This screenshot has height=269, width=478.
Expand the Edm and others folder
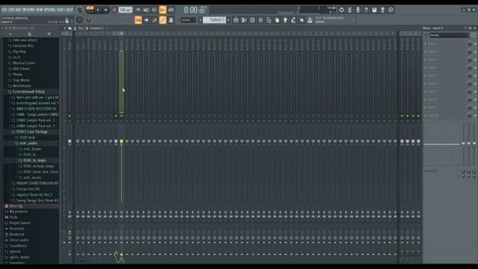click(x=25, y=40)
